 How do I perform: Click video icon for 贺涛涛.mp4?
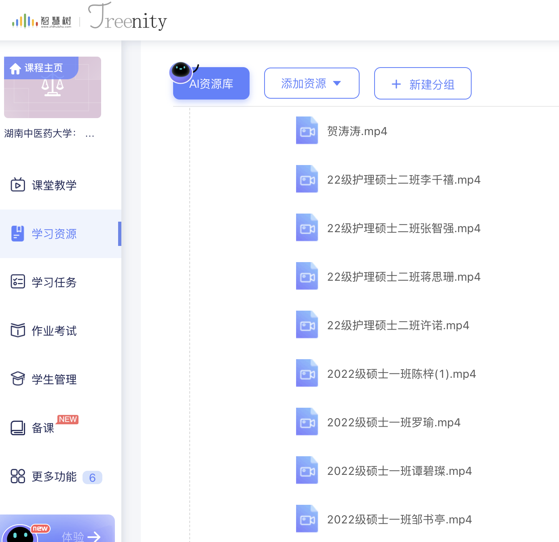point(307,131)
